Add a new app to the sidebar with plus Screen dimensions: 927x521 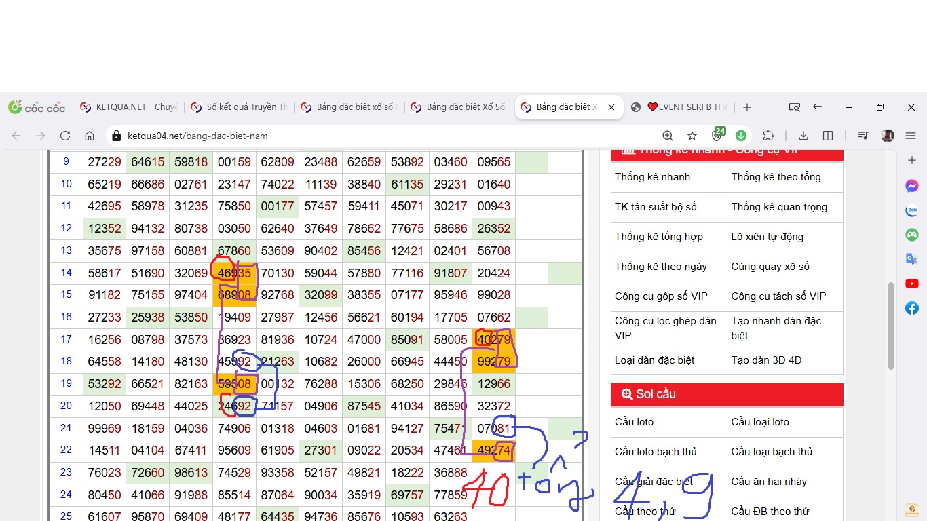(912, 160)
